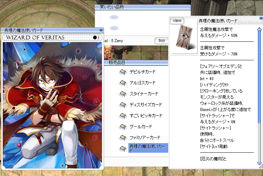
Task: Click the 買いたい品物 window title bar
Action: coord(137,7)
